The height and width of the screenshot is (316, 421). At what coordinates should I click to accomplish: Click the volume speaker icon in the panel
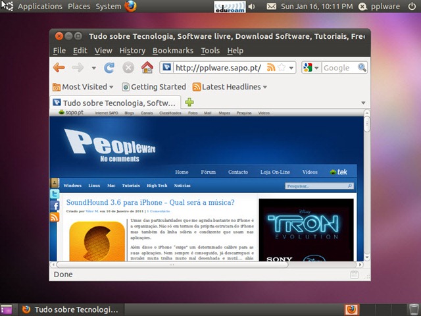pos(252,6)
